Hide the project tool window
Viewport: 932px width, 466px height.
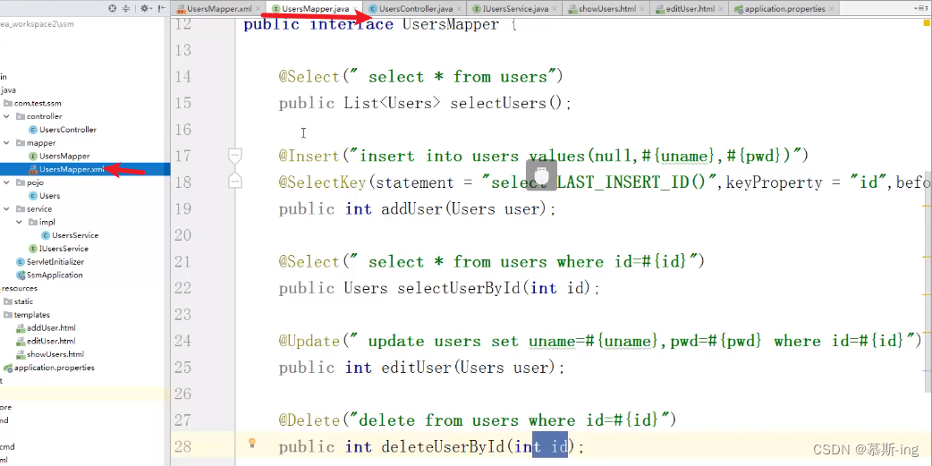162,8
